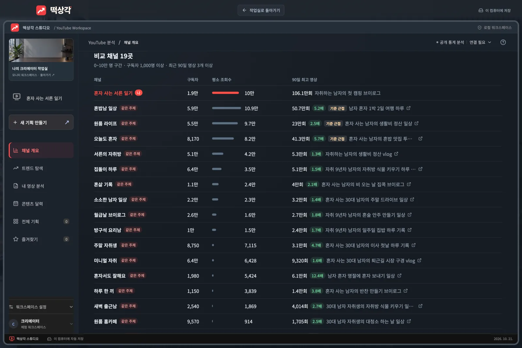Open external link icon in 서른의 자취방 row
Viewport: 522px width, 348px height.
tap(396, 154)
